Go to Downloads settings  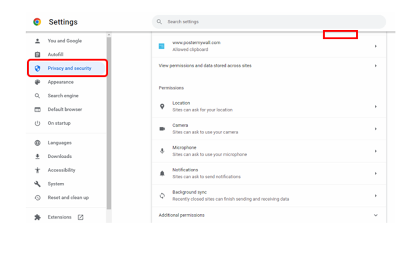point(60,156)
